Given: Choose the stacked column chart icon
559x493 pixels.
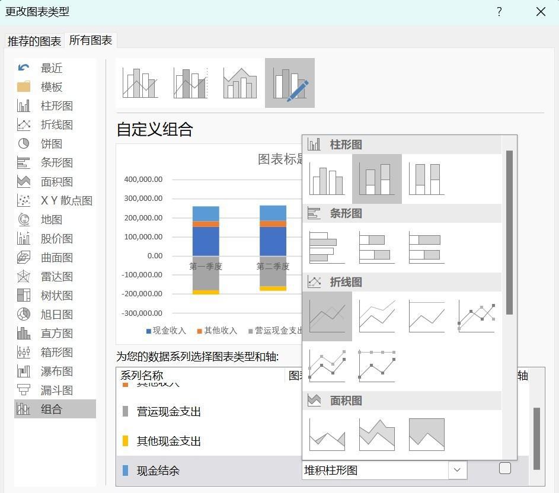Looking at the screenshot, I should (x=377, y=179).
